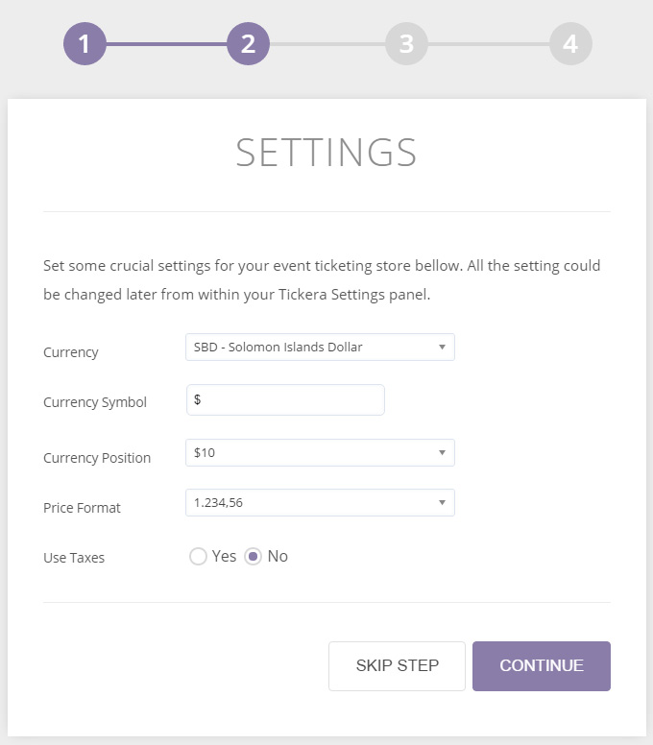The height and width of the screenshot is (745, 653).
Task: Select No for Use Taxes
Action: (254, 557)
